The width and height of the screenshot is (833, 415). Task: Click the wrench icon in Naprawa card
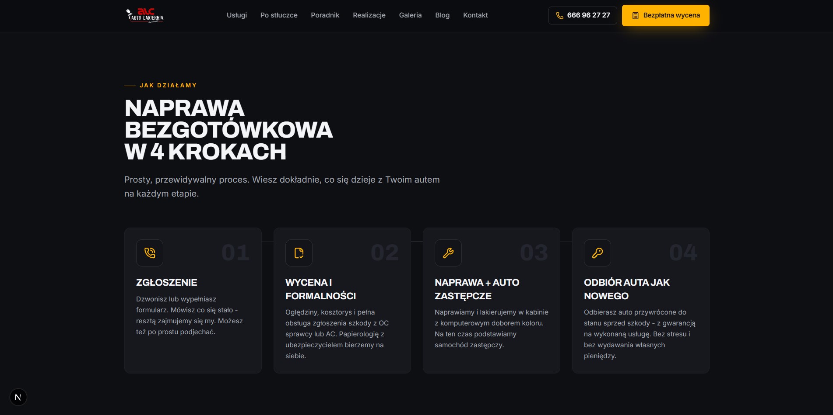(448, 253)
